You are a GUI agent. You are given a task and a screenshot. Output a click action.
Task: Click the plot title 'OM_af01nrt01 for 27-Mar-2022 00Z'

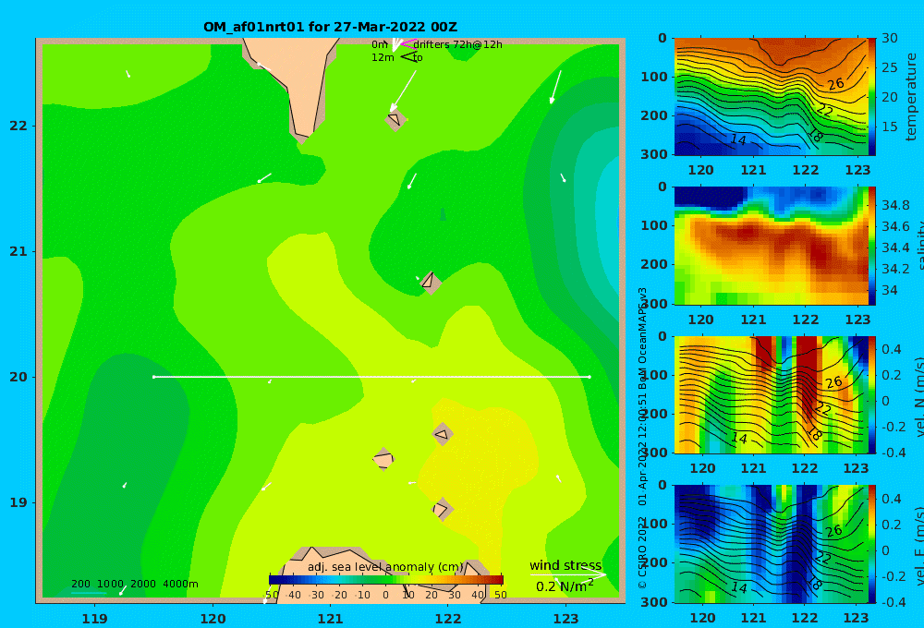[330, 27]
